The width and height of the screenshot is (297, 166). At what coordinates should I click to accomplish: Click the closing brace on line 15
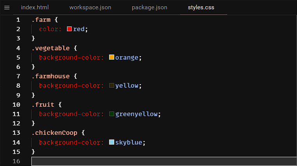[33, 152]
